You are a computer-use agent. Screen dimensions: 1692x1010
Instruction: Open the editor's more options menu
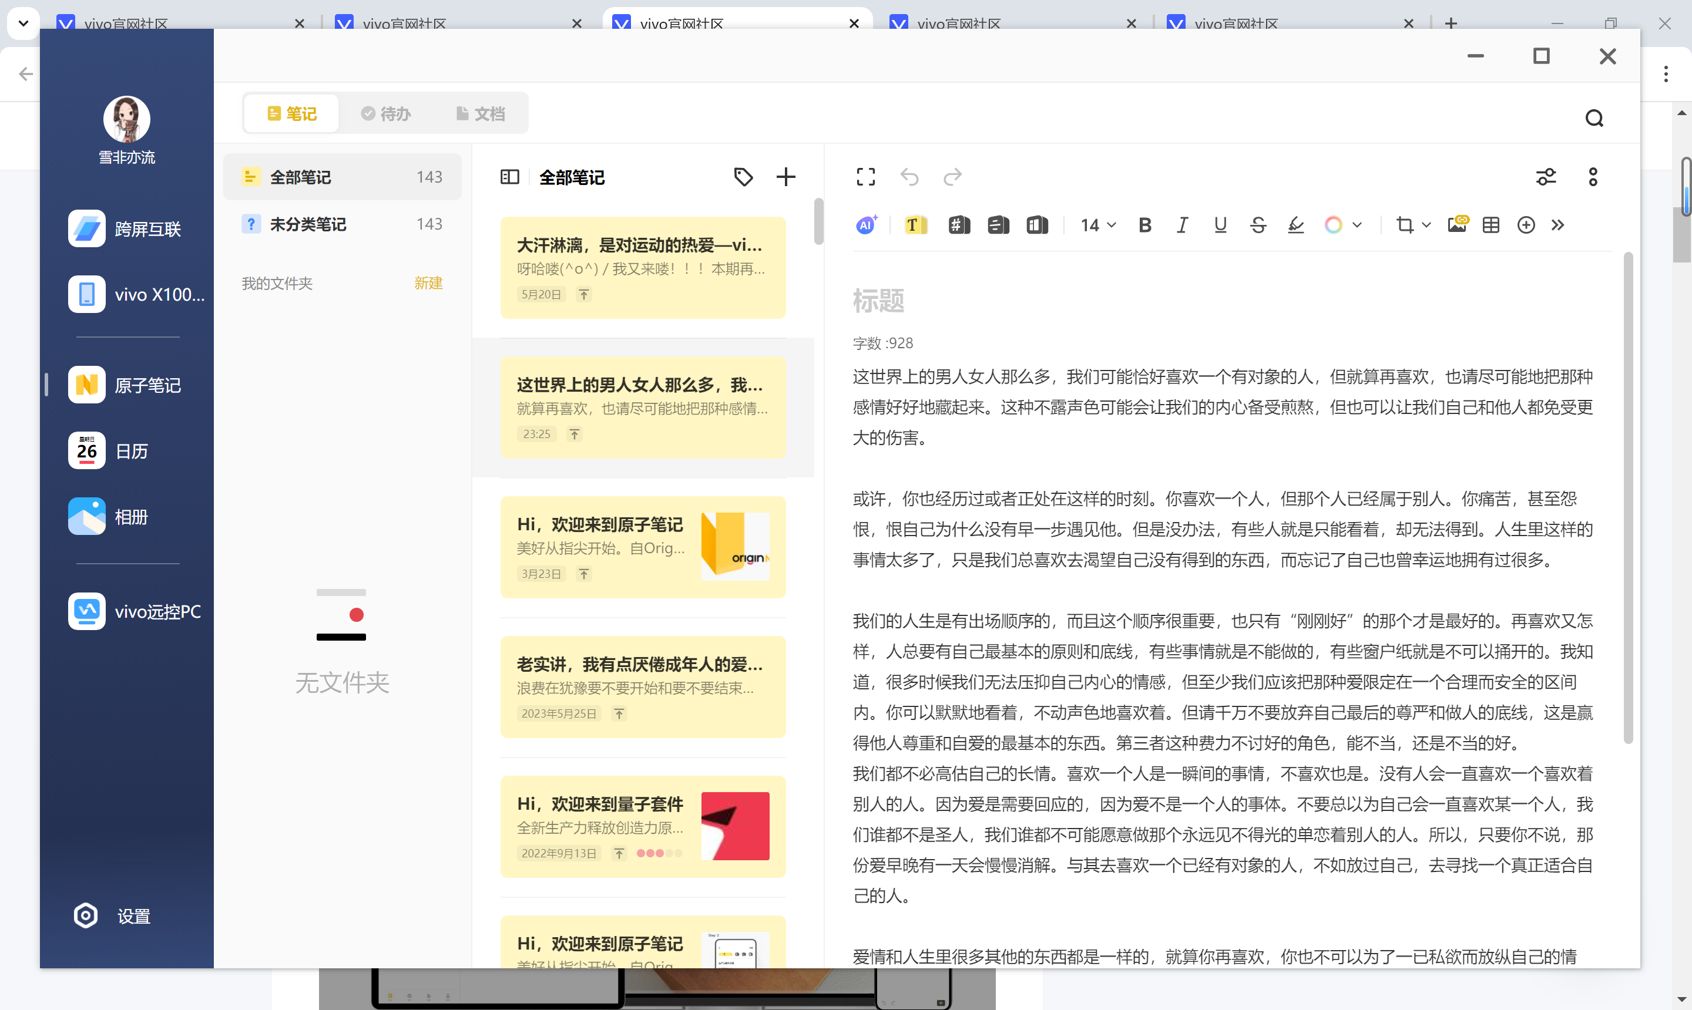pos(1593,177)
